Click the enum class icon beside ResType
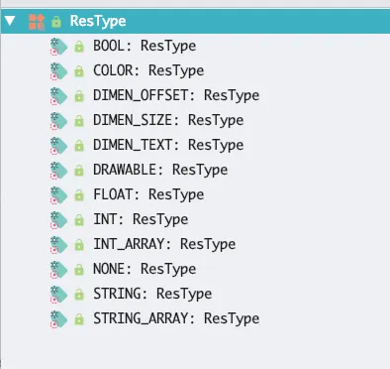The height and width of the screenshot is (369, 390). (37, 22)
